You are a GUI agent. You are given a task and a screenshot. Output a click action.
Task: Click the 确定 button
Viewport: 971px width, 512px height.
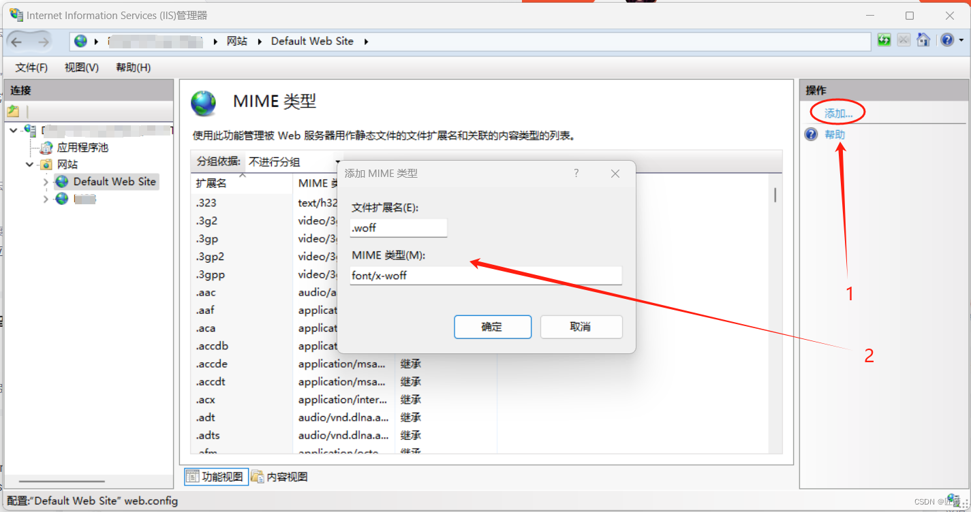point(493,327)
